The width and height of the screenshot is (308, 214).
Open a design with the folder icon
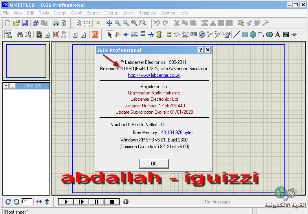point(16,24)
